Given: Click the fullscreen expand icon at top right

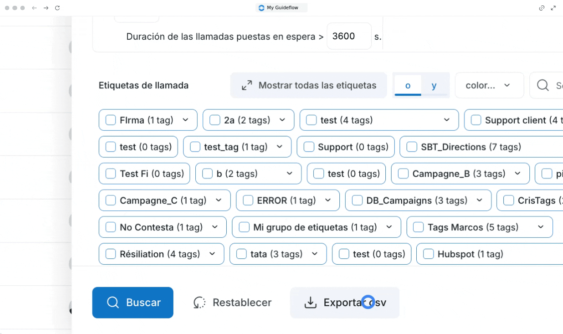Looking at the screenshot, I should tap(553, 8).
